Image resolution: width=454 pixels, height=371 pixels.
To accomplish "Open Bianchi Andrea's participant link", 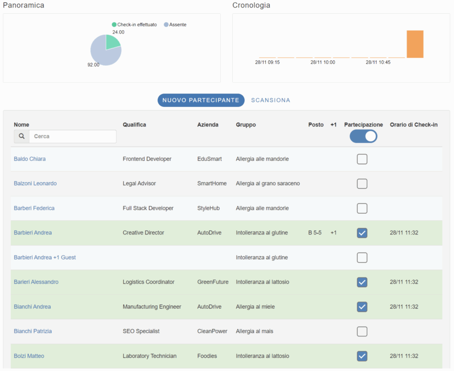I will click(32, 307).
